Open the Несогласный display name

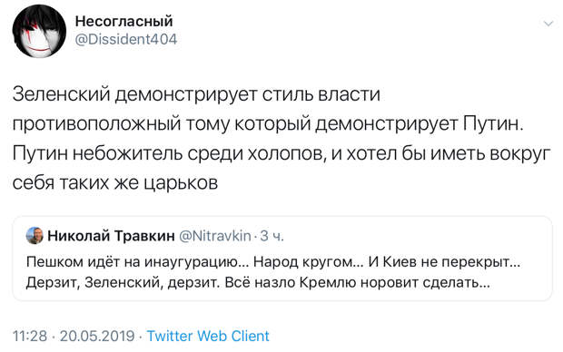click(123, 21)
